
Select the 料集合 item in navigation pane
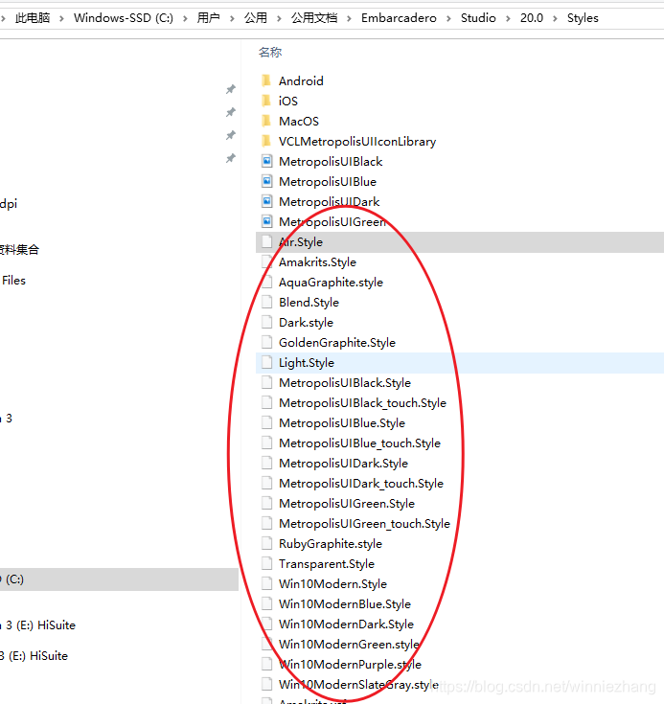point(19,250)
